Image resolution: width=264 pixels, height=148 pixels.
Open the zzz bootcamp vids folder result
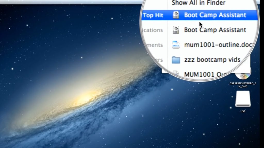[212, 60]
